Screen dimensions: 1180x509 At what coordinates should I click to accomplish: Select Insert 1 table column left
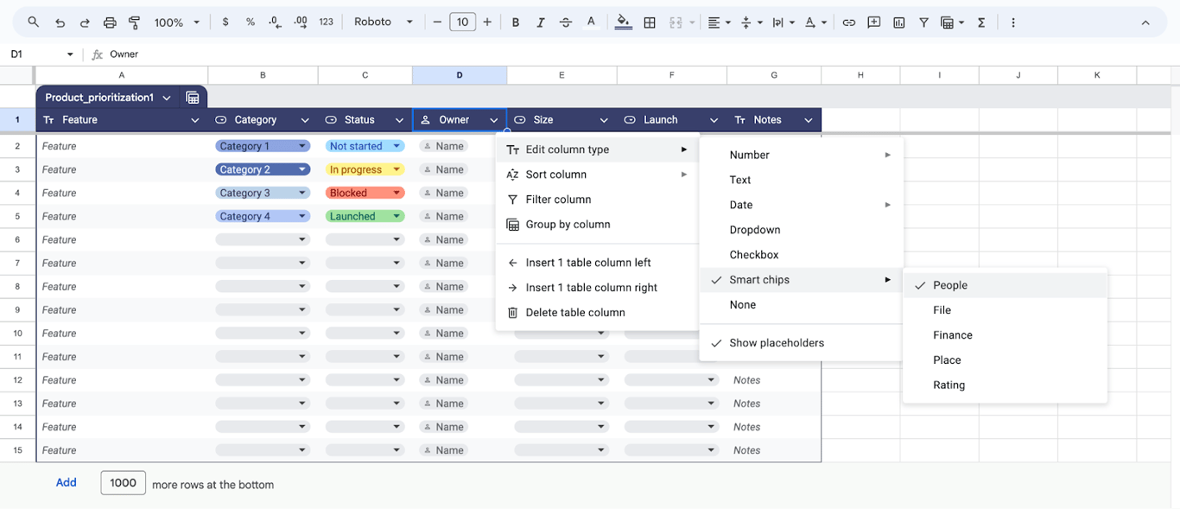pyautogui.click(x=596, y=263)
